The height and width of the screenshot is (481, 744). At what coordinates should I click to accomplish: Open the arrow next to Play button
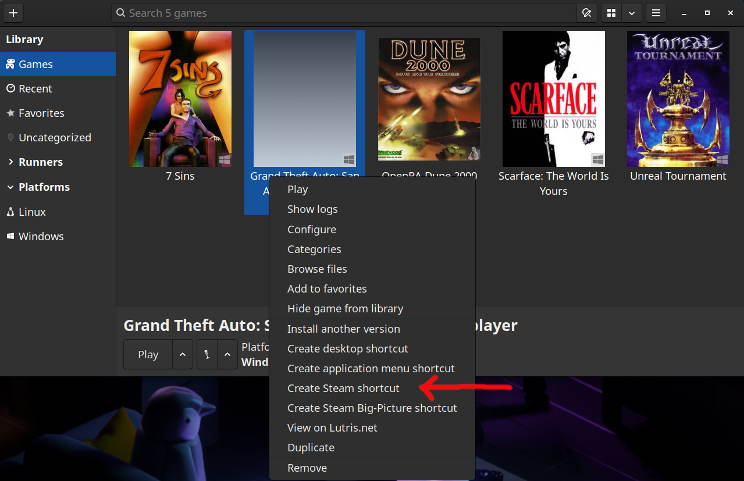183,354
